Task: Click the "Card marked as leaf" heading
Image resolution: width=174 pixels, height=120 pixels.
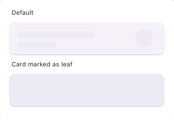Action: (x=42, y=64)
